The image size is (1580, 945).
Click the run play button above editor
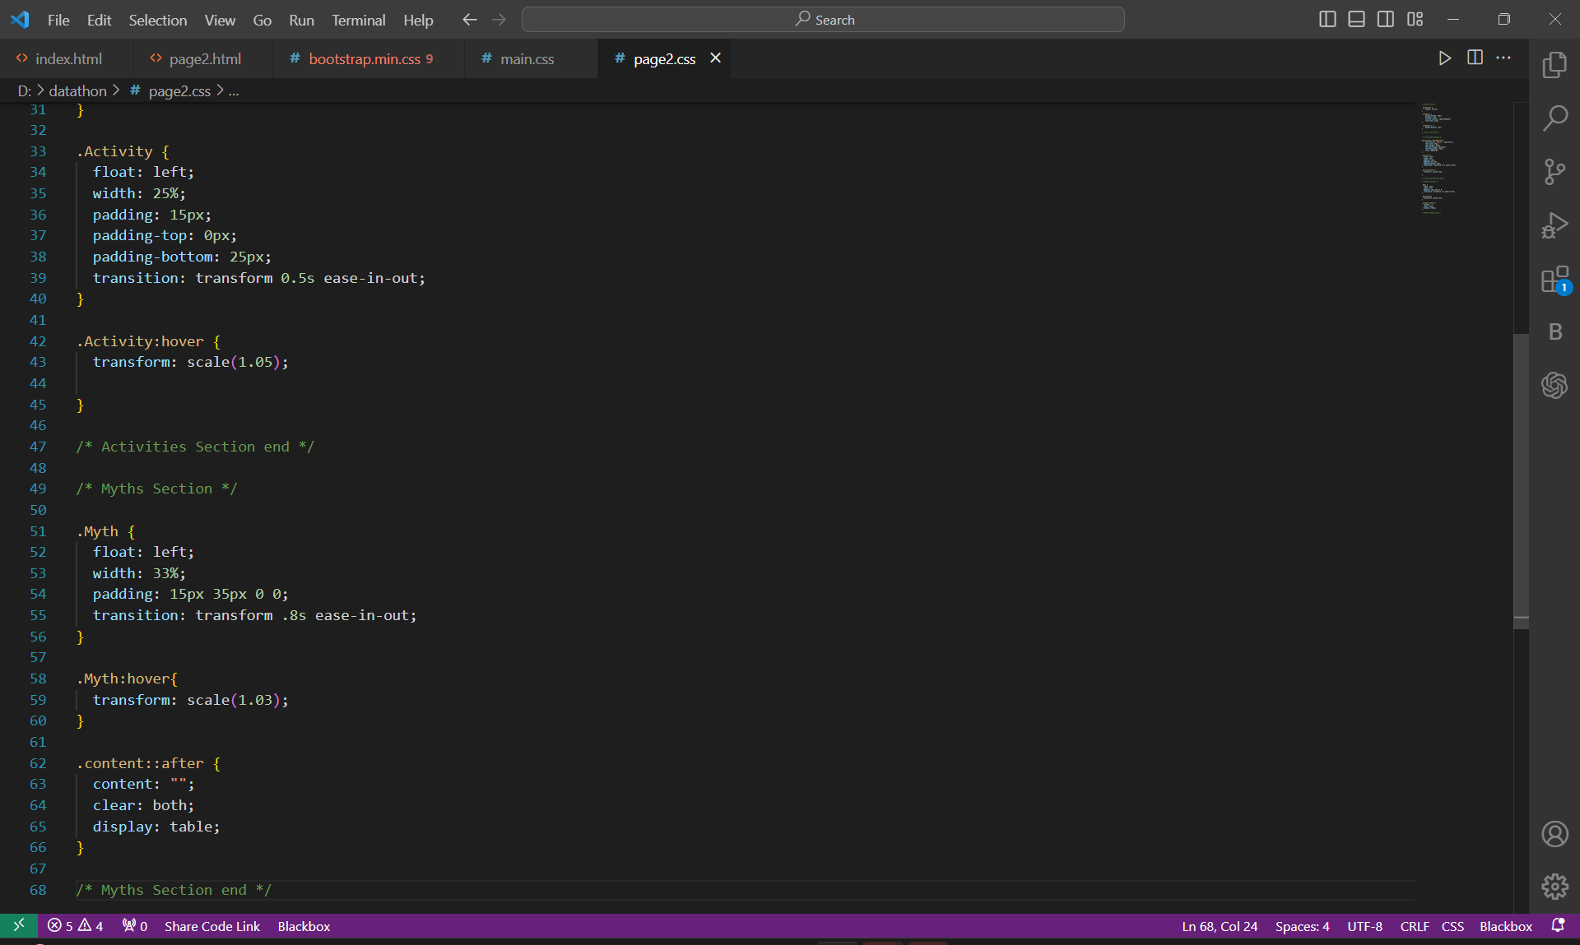(x=1444, y=58)
